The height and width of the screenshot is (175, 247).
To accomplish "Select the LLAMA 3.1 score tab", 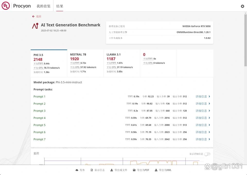I will pyautogui.click(x=122, y=63).
